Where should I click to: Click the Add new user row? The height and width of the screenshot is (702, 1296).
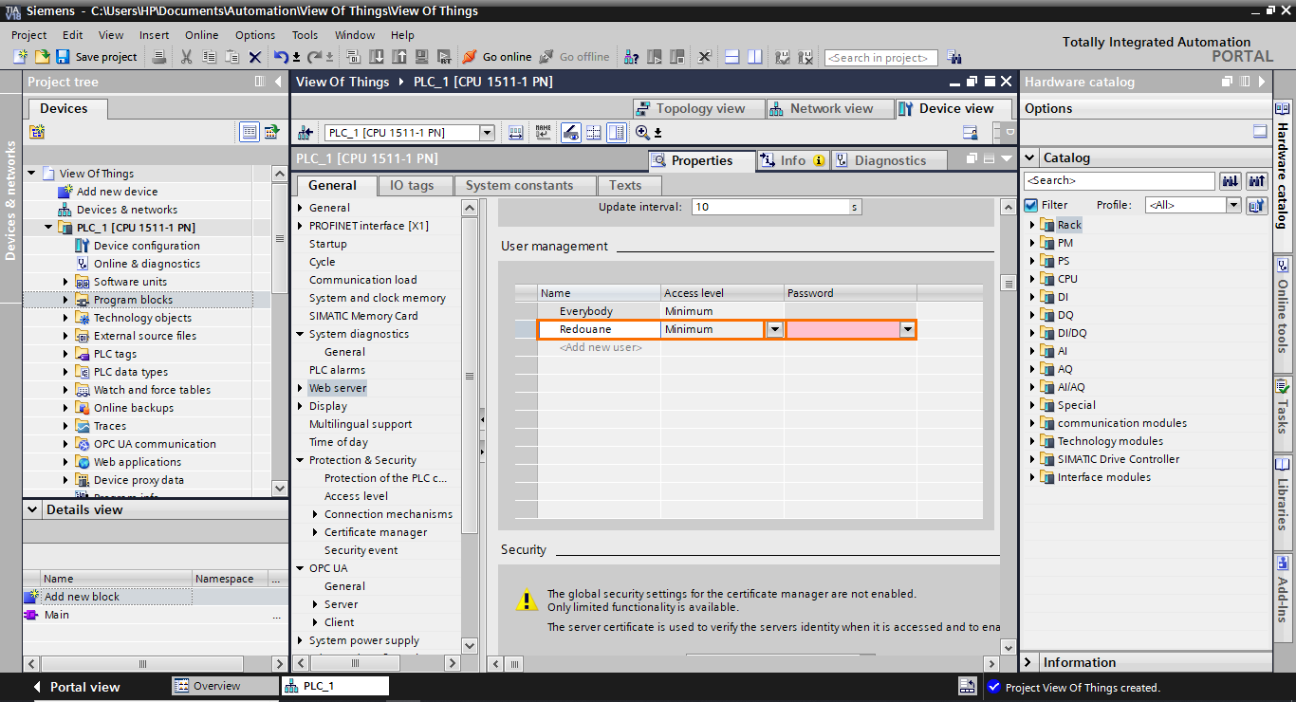pos(601,347)
